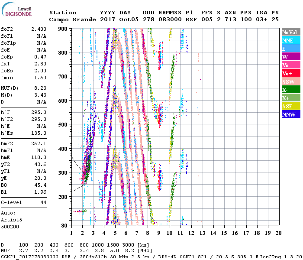Click the 500200 version number
The height and width of the screenshot is (260, 303).
[10, 227]
